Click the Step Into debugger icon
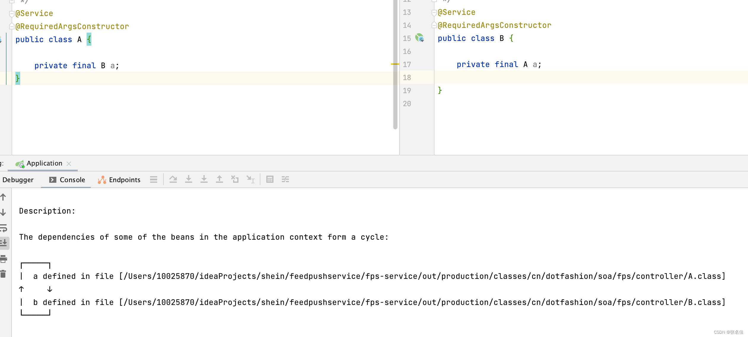This screenshot has width=748, height=337. pos(189,179)
